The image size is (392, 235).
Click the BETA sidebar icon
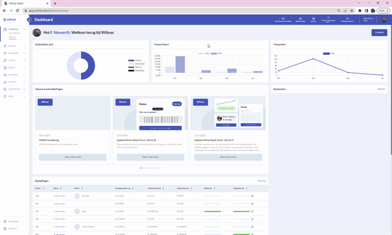pyautogui.click(x=5, y=97)
